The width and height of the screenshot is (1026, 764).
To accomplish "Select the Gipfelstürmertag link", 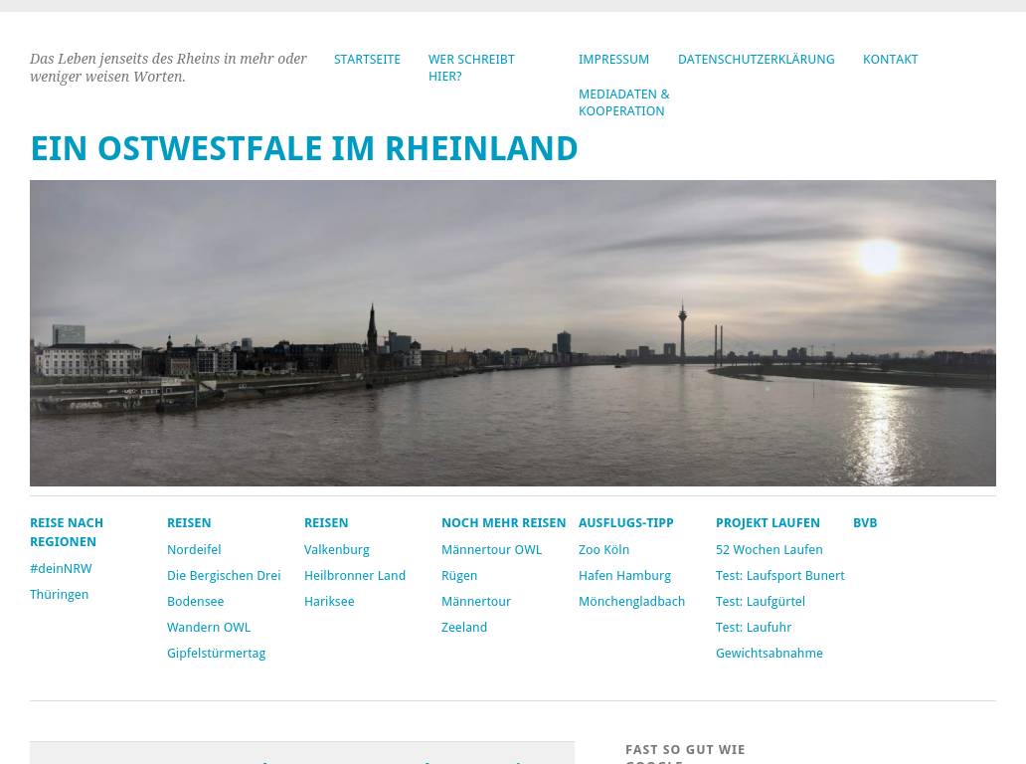I will point(216,654).
